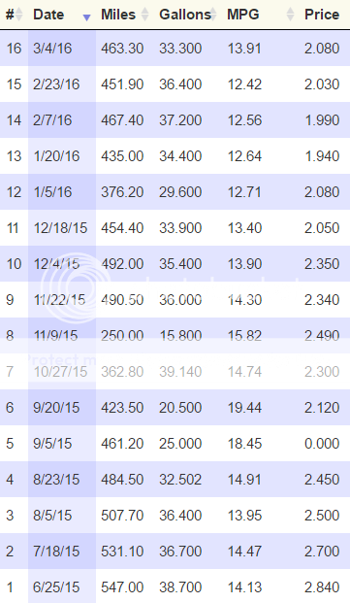Sort by Gallons using its sort arrows
The height and width of the screenshot is (603, 350).
pyautogui.click(x=213, y=15)
